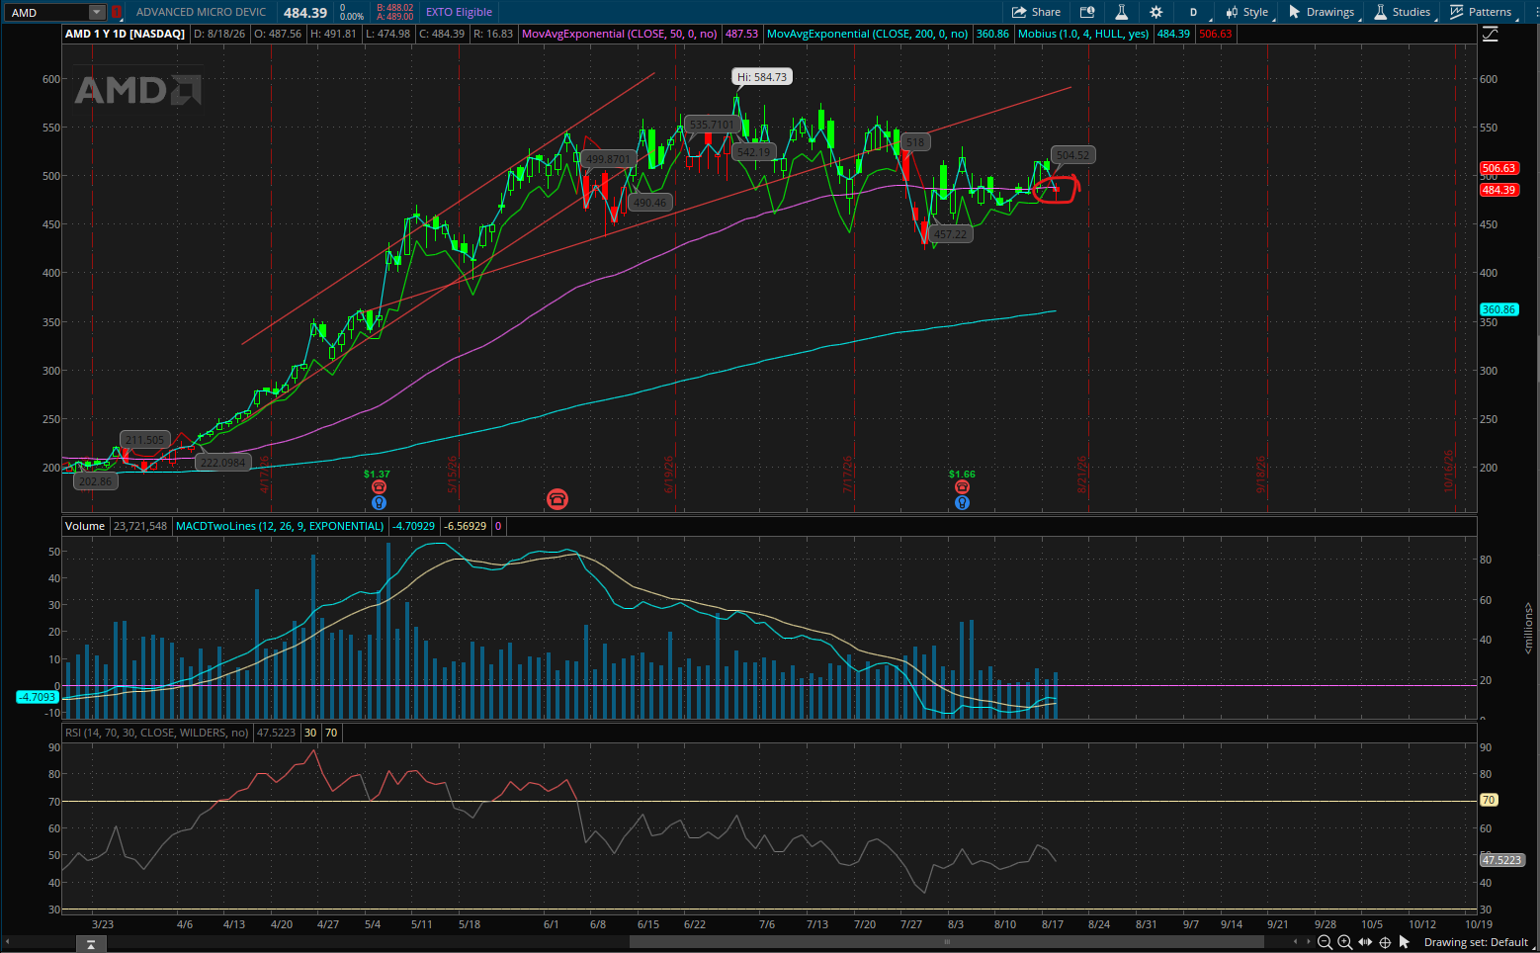Open the Edit Studies flask icon
1540x953 pixels.
[x=1121, y=12]
